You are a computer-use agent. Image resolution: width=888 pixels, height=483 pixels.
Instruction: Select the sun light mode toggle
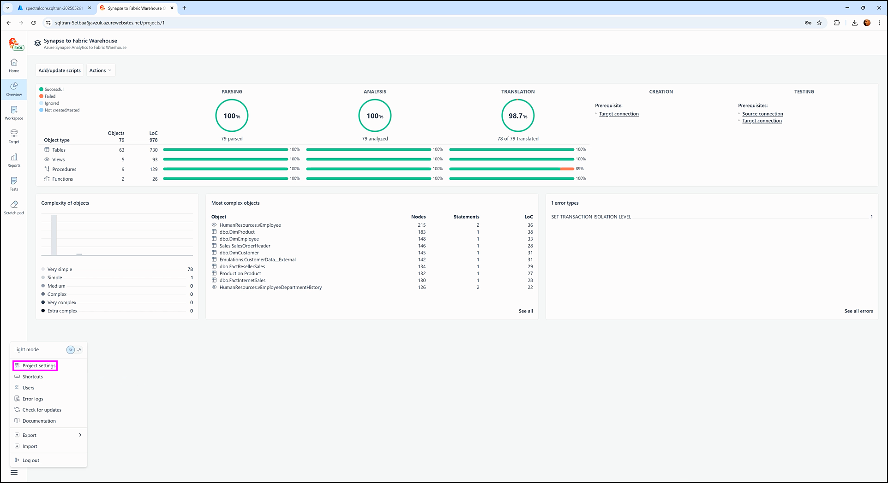[x=71, y=350]
